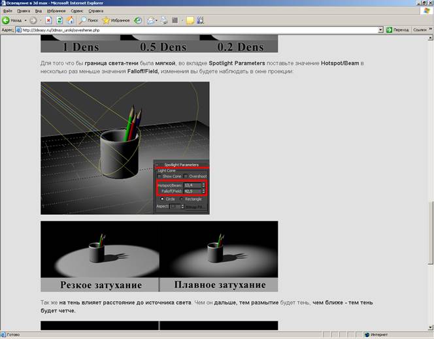The image size is (434, 339).
Task: Expand the Назад history dropdown arrow
Action: pyautogui.click(x=25, y=20)
